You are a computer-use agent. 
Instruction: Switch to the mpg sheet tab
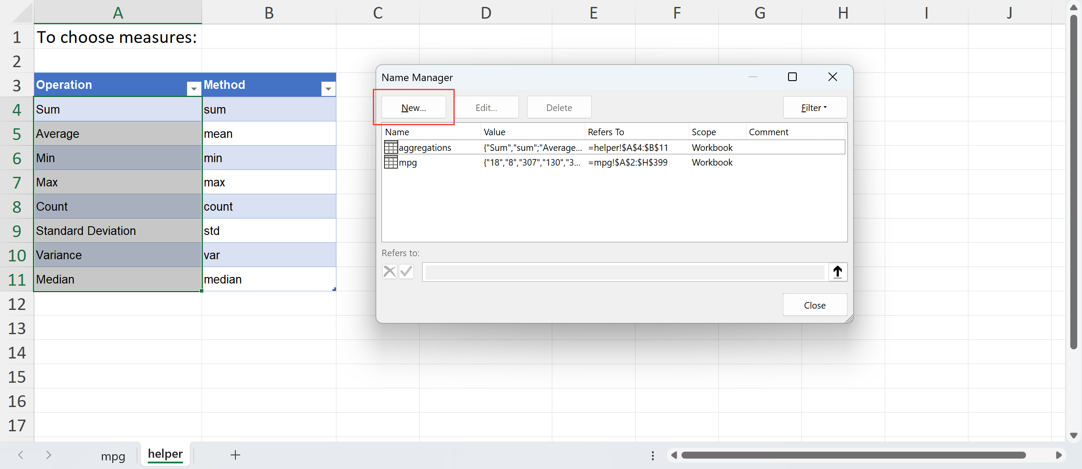click(113, 456)
